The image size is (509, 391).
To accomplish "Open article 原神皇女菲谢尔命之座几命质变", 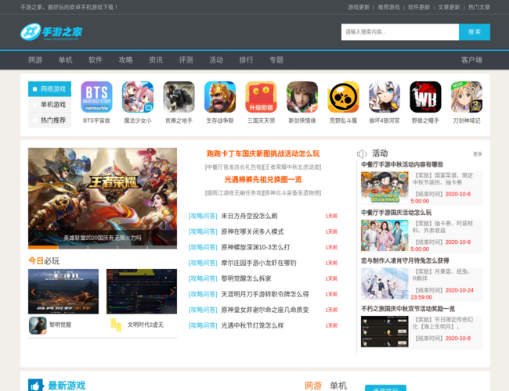I will tap(265, 310).
